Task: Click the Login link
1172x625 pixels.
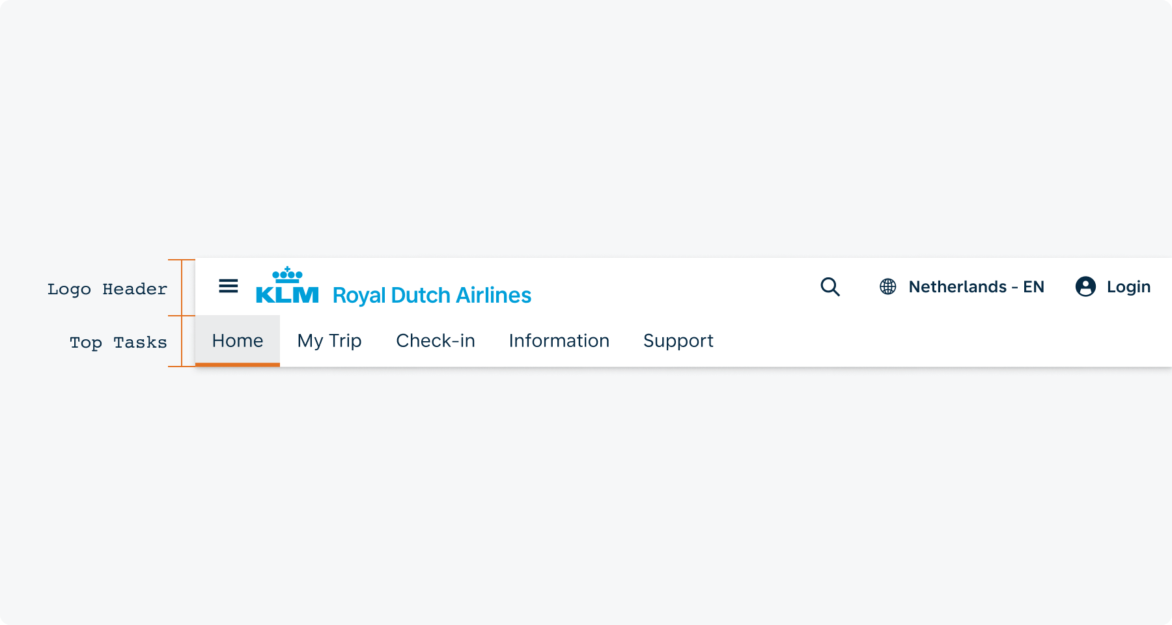Action: [1128, 287]
